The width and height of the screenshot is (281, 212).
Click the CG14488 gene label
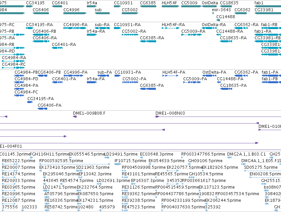coord(226,17)
